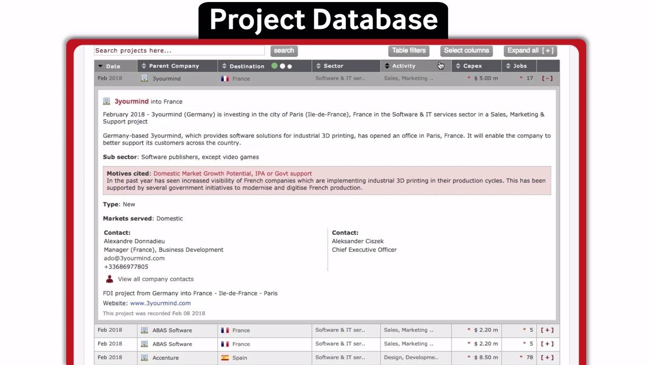Click the ado@3yourmind.com email text

(134, 258)
